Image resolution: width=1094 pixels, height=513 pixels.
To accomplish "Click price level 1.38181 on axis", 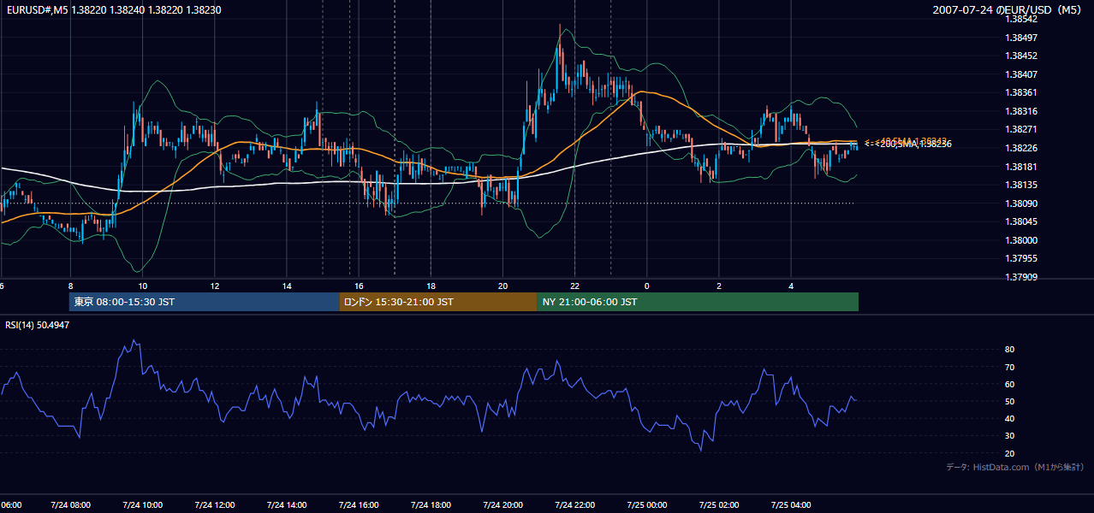I will coord(1023,167).
